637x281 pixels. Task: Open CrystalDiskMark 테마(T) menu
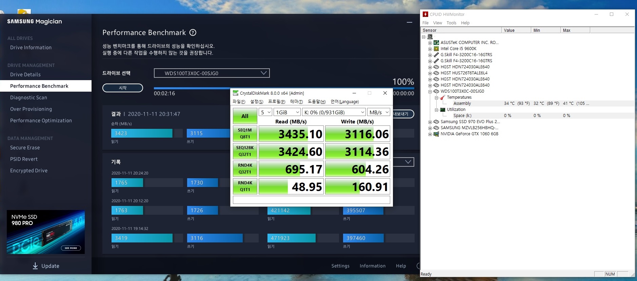coord(297,102)
